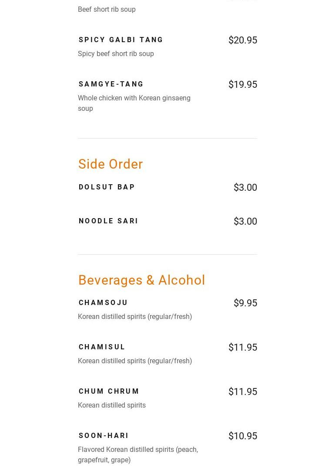Select the Soon-Hari beverage title
The height and width of the screenshot is (471, 335).
[x=104, y=436]
